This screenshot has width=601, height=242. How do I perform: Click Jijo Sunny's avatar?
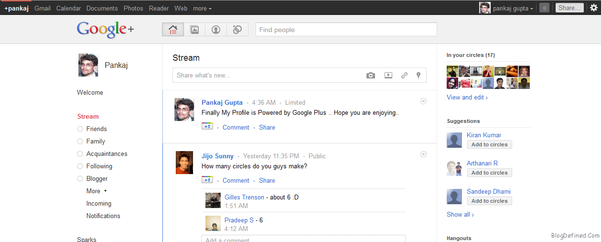tap(184, 163)
